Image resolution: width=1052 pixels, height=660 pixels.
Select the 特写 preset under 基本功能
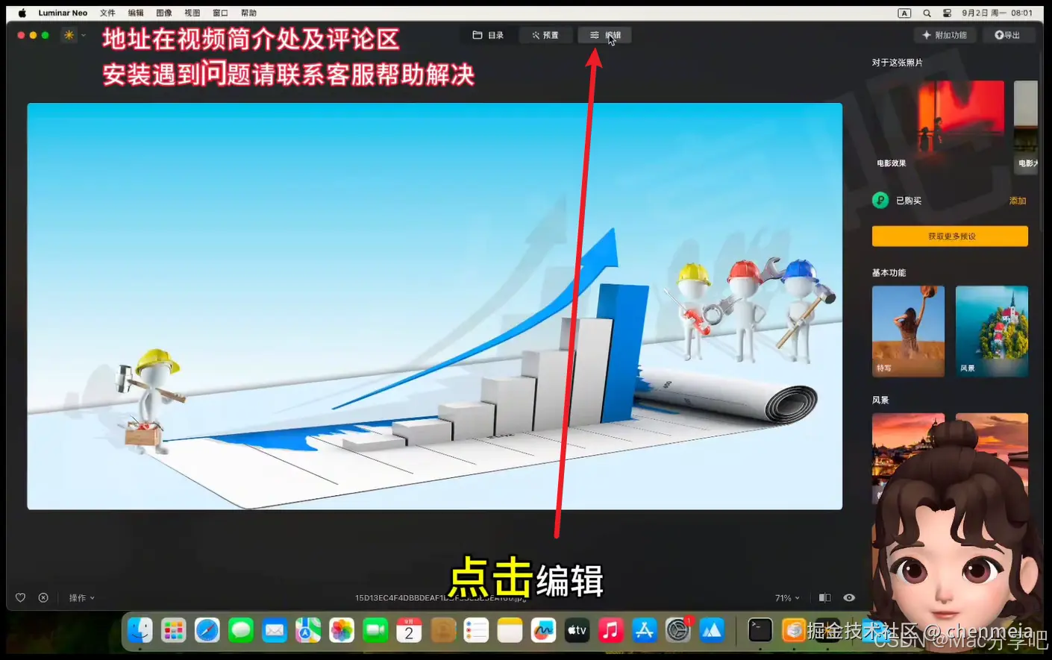coord(908,330)
